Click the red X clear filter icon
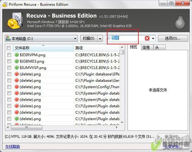Viewport: 192px width, 152px height. point(147,38)
